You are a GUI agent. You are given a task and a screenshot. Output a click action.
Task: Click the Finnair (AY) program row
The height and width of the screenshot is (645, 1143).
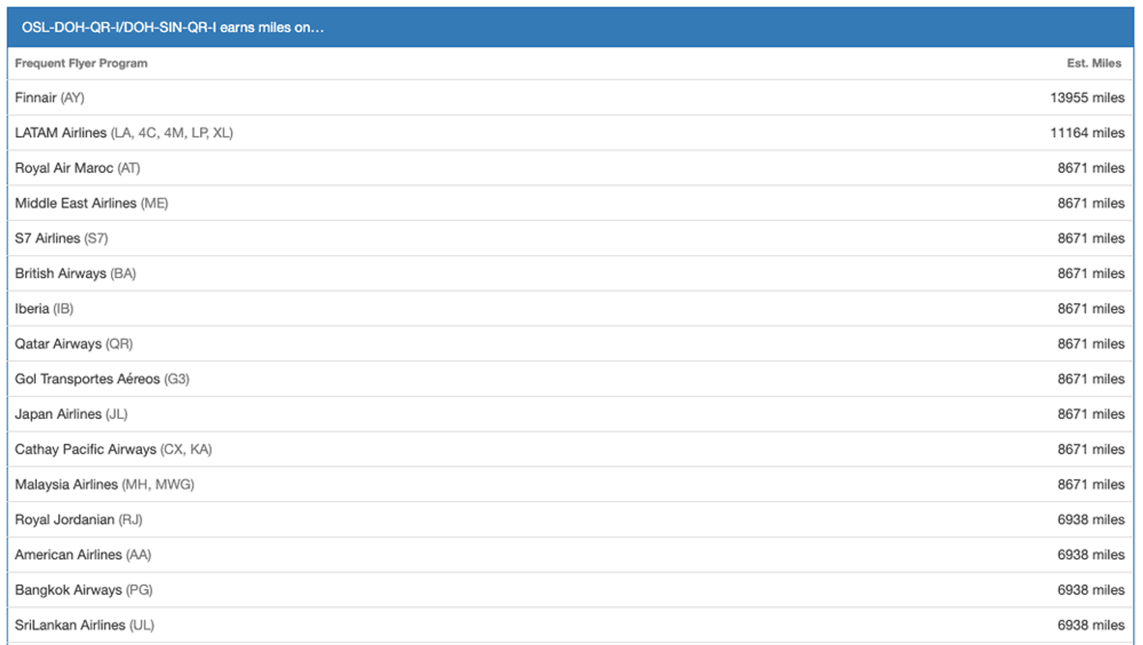coord(50,98)
